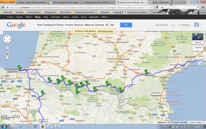Zoom out with the minus button
This screenshot has width=206, height=129.
click(7, 85)
